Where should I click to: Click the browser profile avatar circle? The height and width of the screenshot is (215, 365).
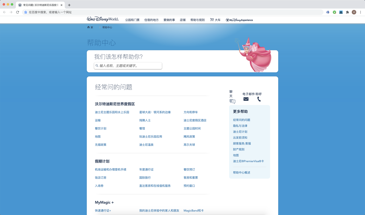(x=354, y=12)
